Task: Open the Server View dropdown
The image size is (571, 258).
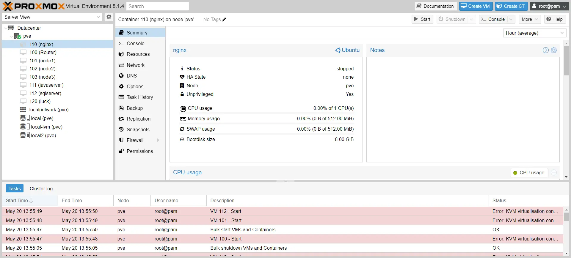Action: [x=98, y=17]
